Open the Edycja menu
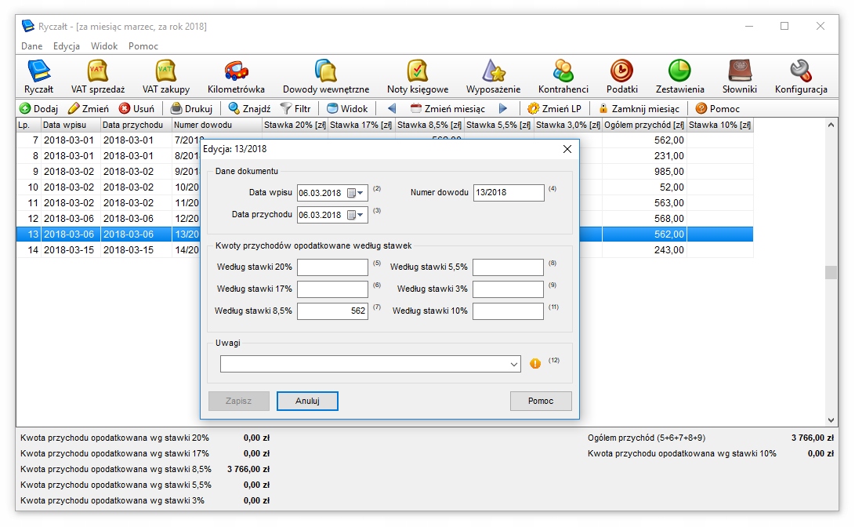Viewport: 855px width, 527px height. [x=67, y=46]
